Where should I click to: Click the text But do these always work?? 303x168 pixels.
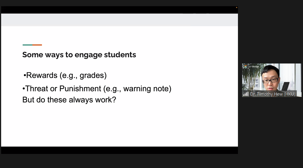click(69, 100)
